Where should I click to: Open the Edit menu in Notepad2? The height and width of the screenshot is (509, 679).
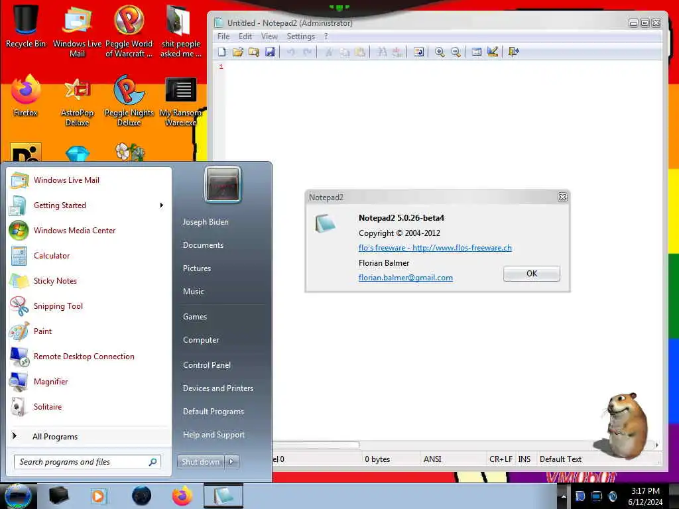coord(245,36)
